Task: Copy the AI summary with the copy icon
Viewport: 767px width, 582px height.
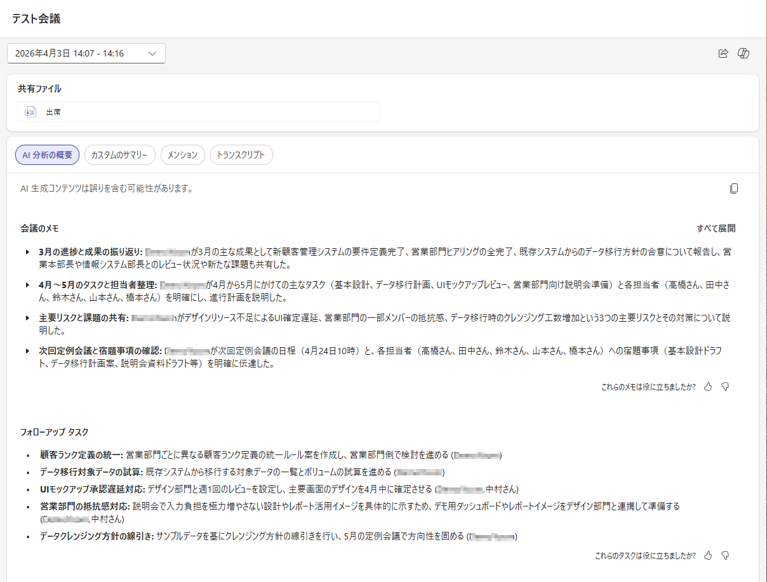Action: pyautogui.click(x=734, y=188)
